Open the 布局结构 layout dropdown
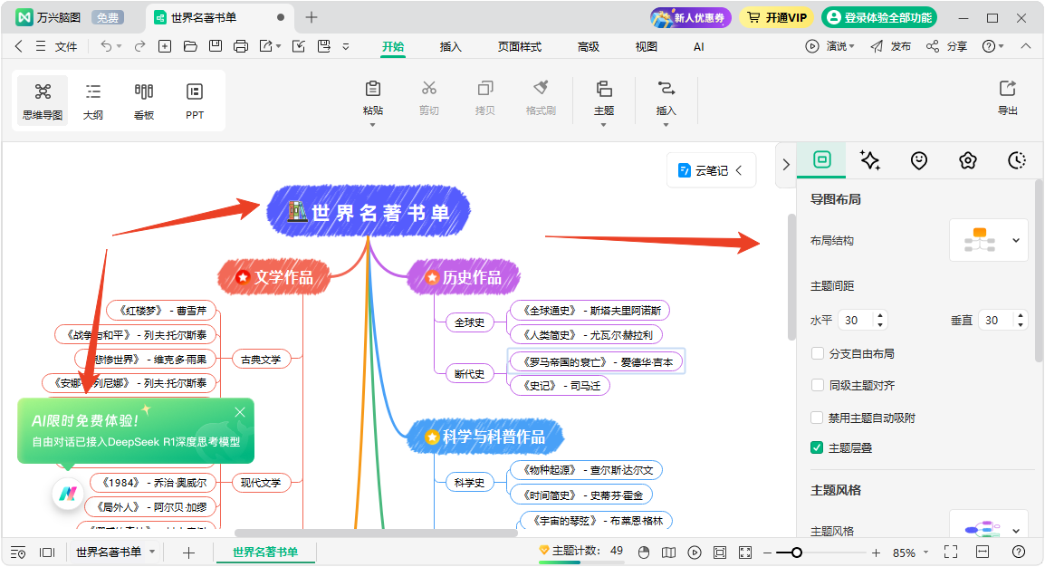Viewport: 1045px width, 567px height. pyautogui.click(x=989, y=240)
